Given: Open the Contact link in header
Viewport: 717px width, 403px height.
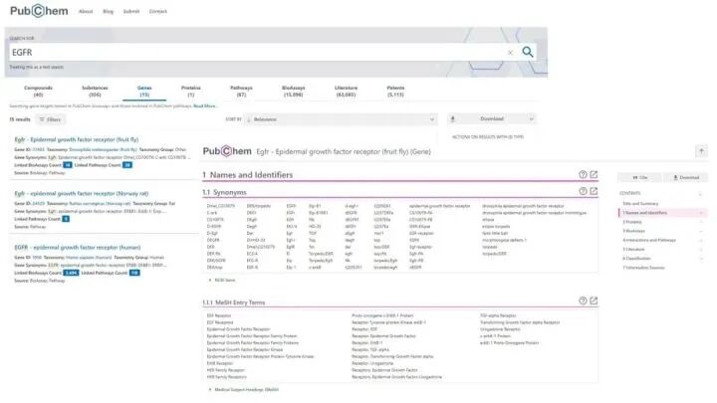Looking at the screenshot, I should pos(157,11).
